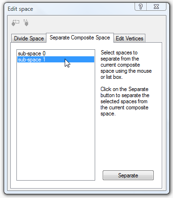Click the diamond-with-up-arrow toolbar icon
This screenshot has height=198, width=173.
pos(26,23)
